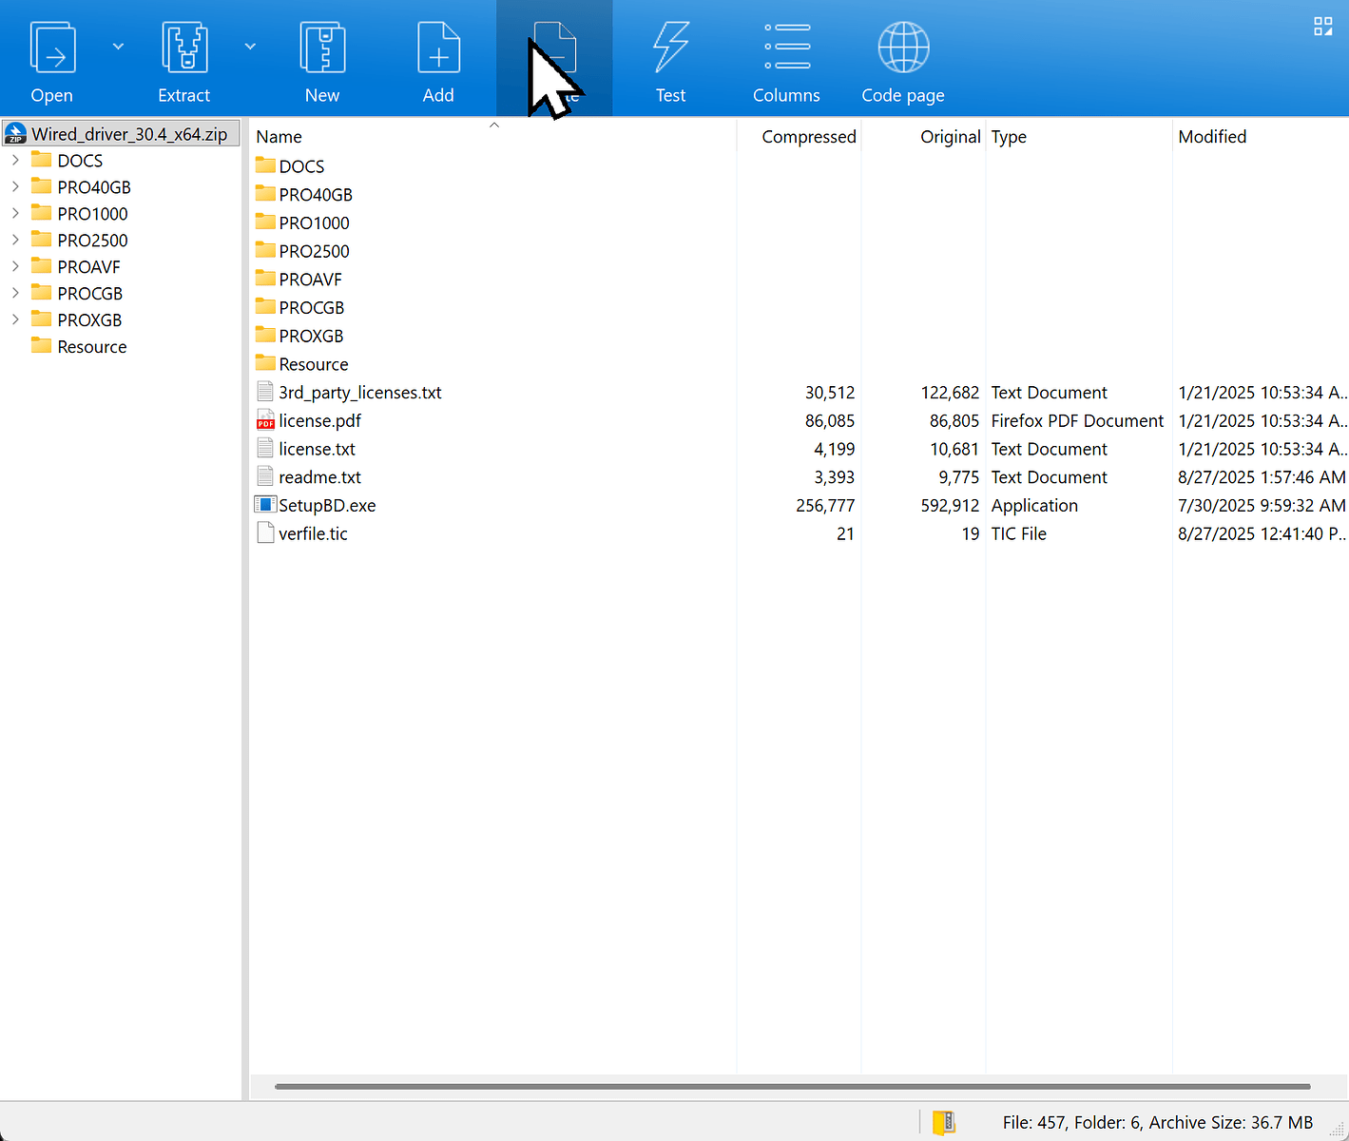Viewport: 1349px width, 1141px height.
Task: Select SetupBD.exe in the file list
Action: pos(327,505)
